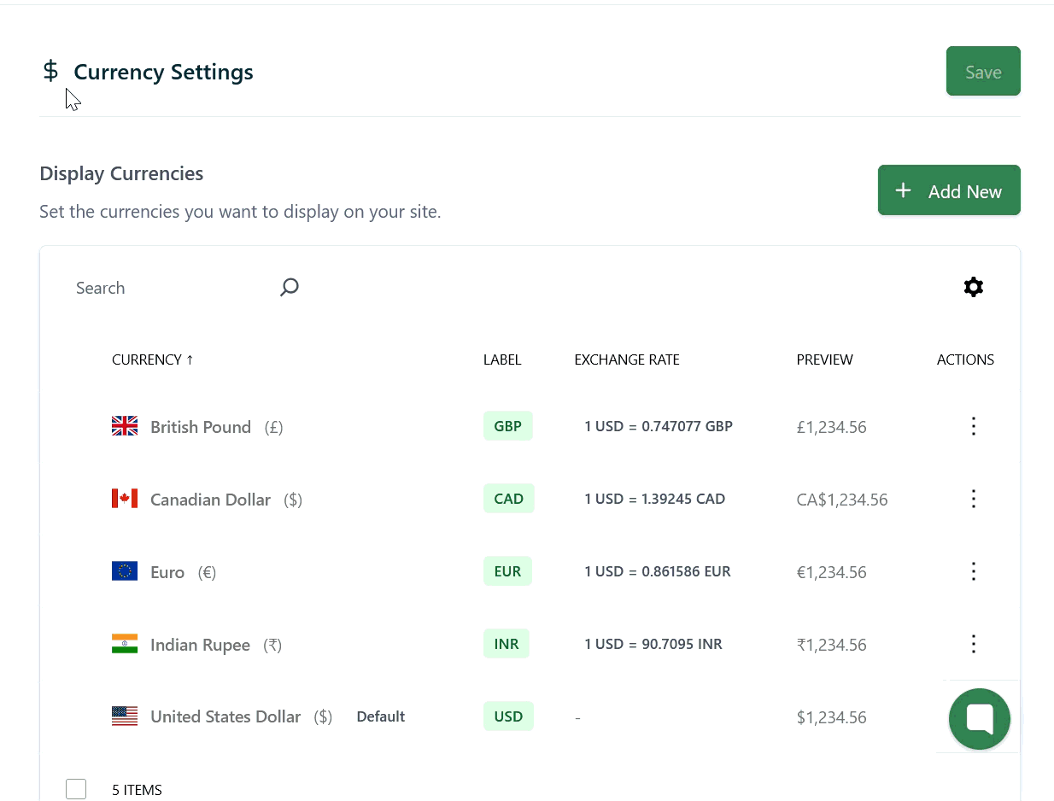
Task: Click the Euro flag icon
Action: [x=125, y=571]
